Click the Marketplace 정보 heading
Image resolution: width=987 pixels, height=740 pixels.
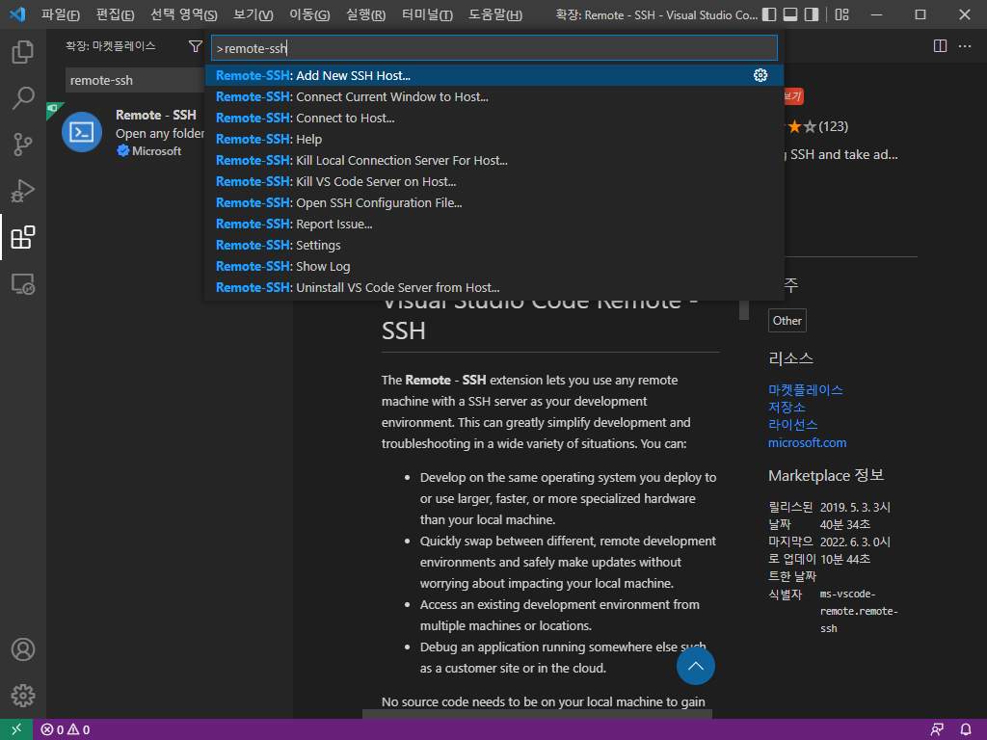point(826,475)
